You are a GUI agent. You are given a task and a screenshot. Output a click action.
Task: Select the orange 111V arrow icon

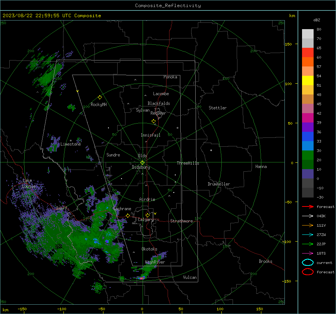(x=308, y=225)
